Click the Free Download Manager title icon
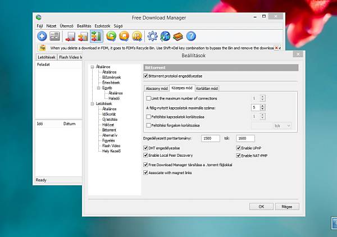The width and height of the screenshot is (337, 237). pos(38,17)
